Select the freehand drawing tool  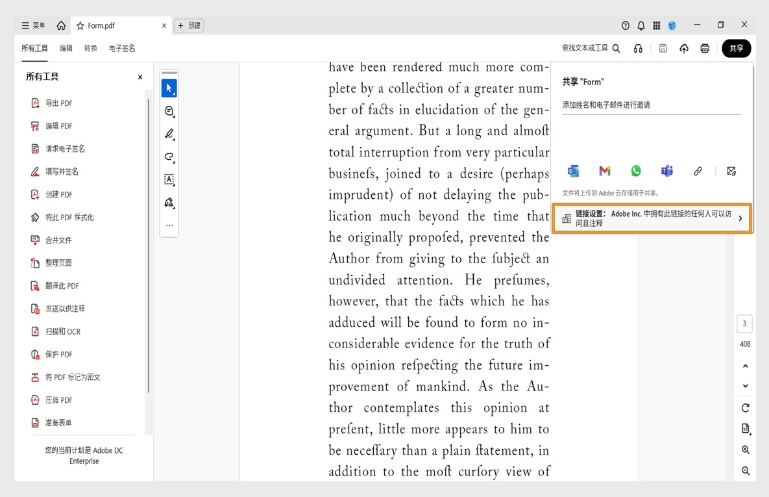169,157
